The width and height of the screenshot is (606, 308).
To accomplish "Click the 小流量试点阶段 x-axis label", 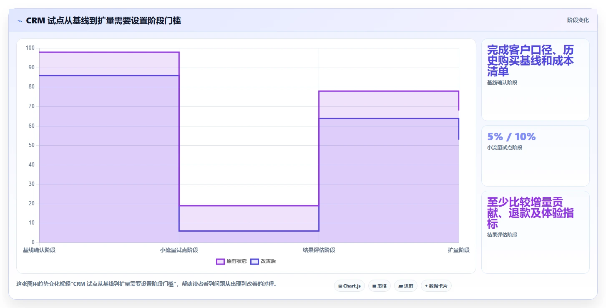I will (x=179, y=250).
